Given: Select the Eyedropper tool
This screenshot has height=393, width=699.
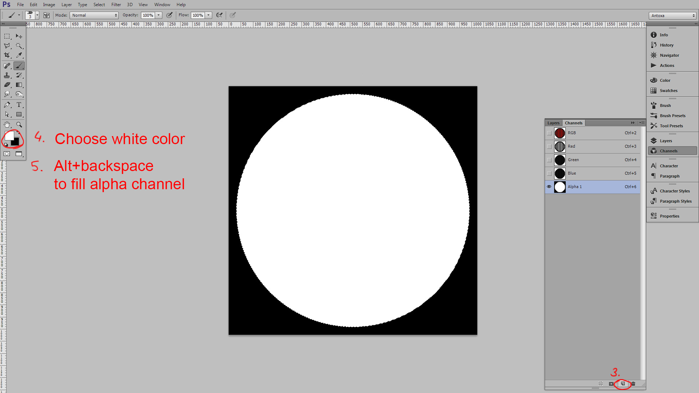Looking at the screenshot, I should point(19,55).
